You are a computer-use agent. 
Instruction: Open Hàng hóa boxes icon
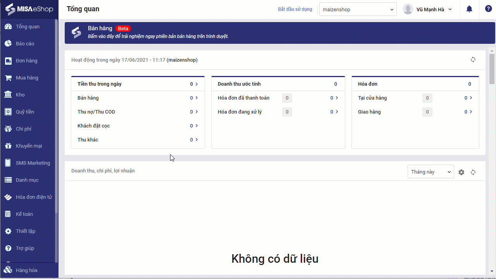8,270
